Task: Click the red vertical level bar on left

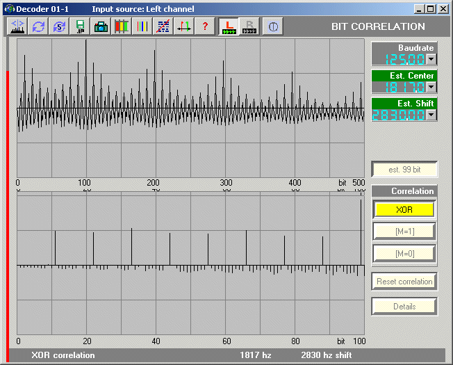Action: pos(8,209)
